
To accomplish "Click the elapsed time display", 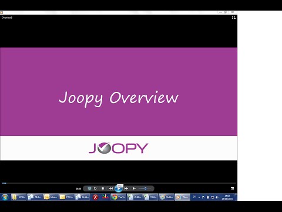I will (78, 188).
